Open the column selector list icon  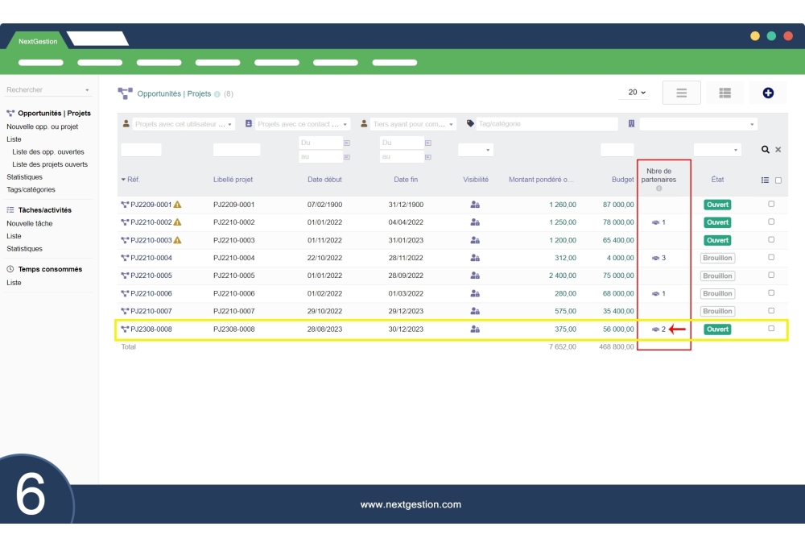(766, 180)
